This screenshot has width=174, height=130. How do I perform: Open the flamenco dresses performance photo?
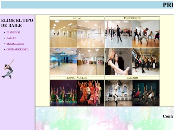[x=91, y=93]
